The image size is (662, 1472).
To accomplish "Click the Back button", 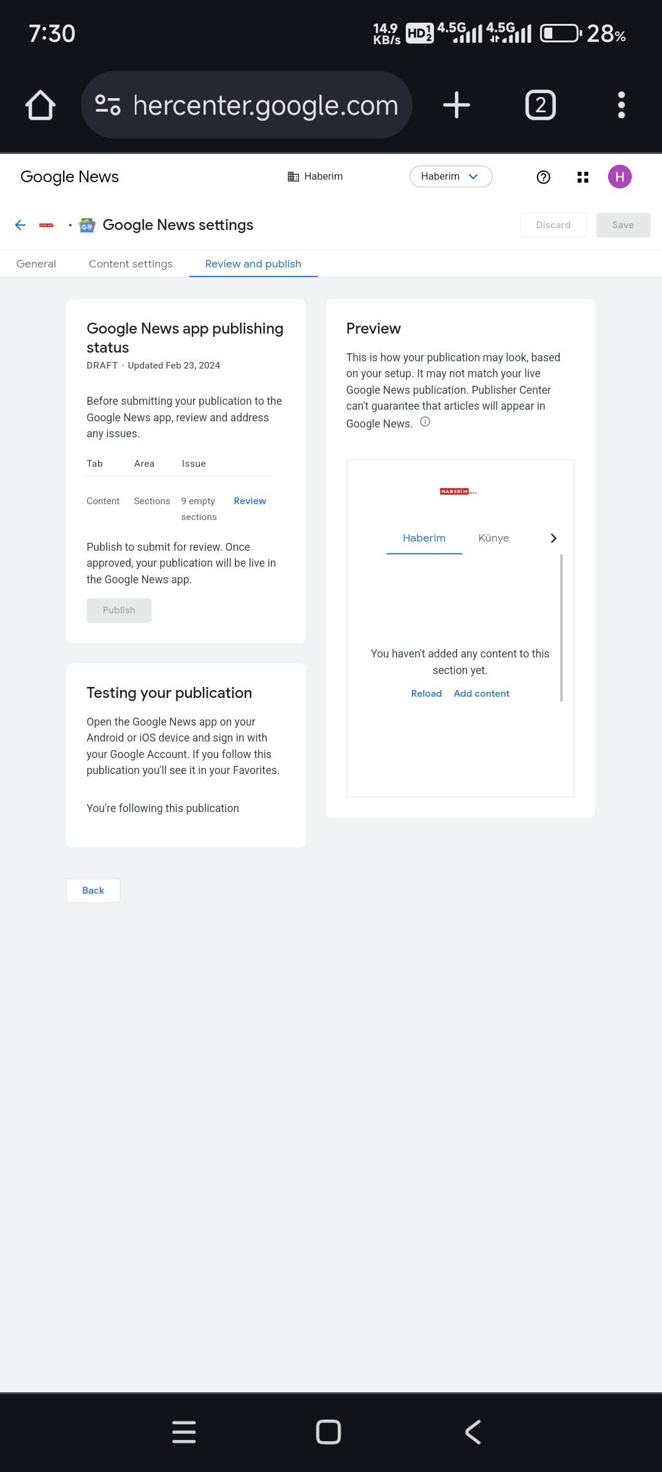I will [x=93, y=891].
